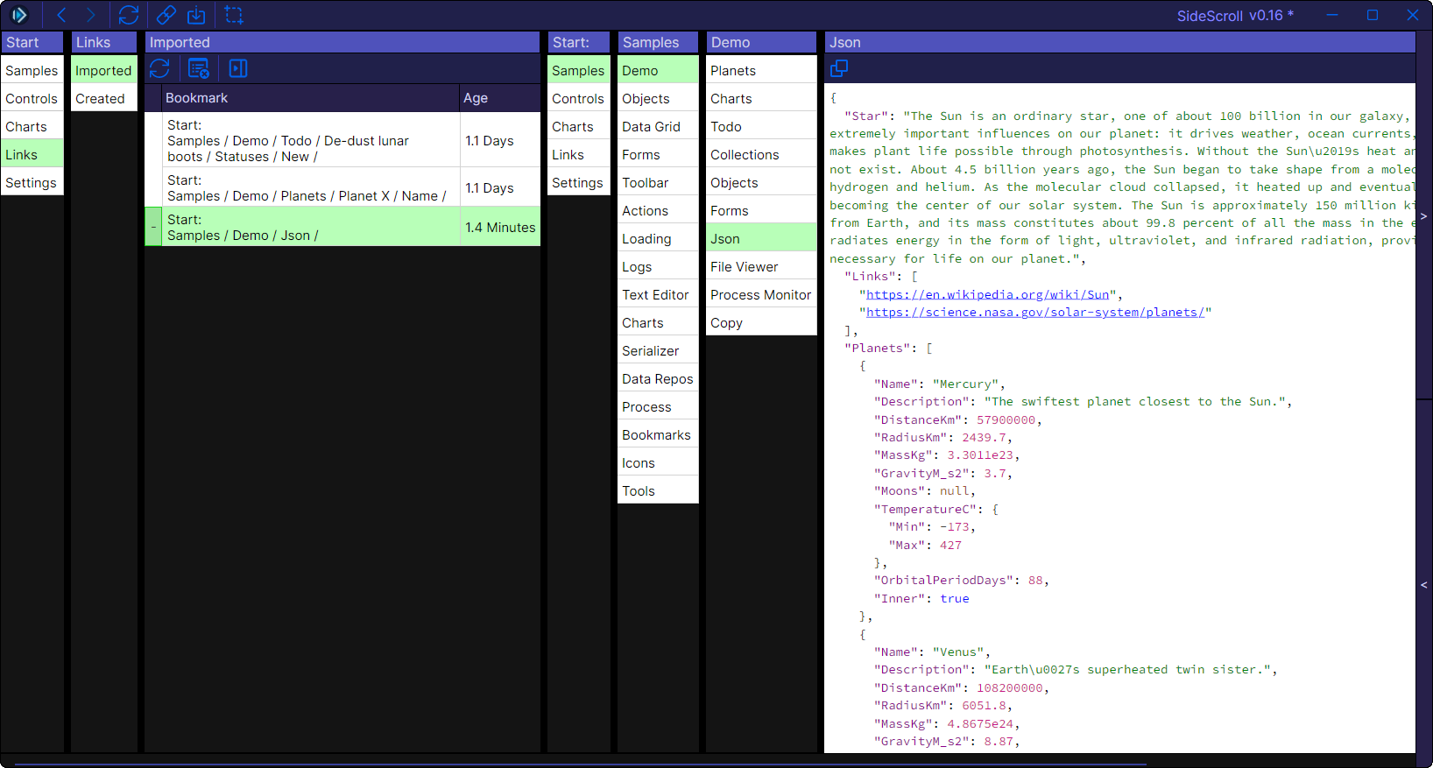Click the clear list icon in Imported
The height and width of the screenshot is (768, 1433).
199,68
